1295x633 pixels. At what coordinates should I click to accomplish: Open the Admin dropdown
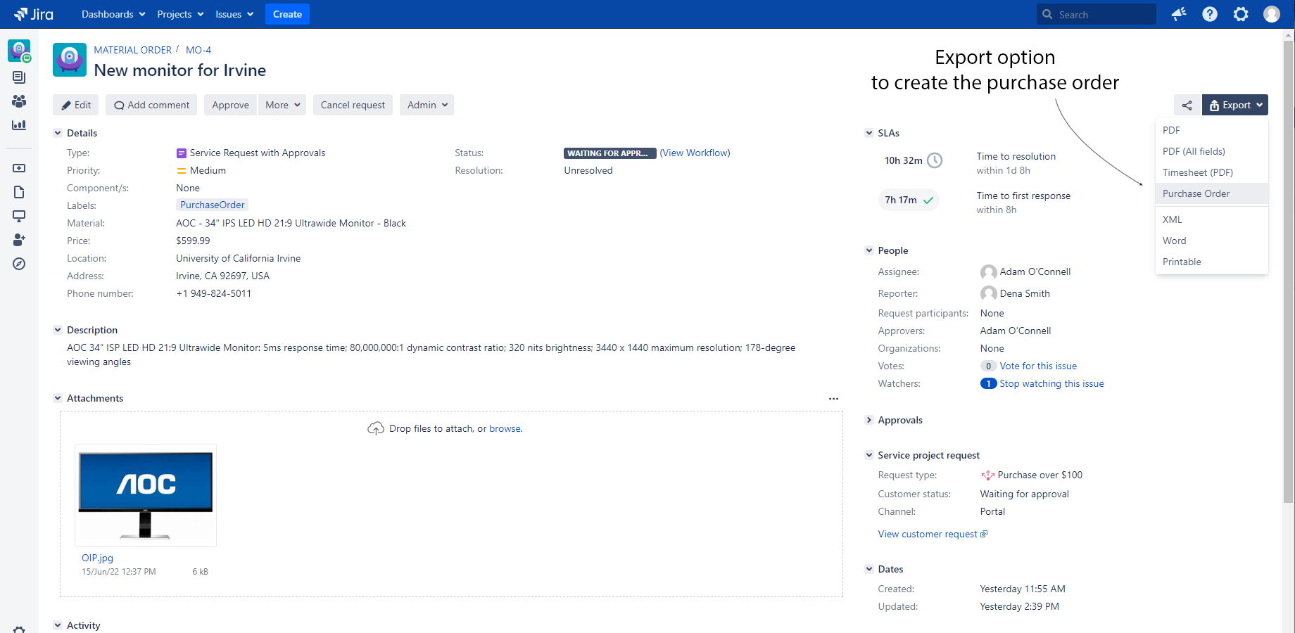click(427, 105)
